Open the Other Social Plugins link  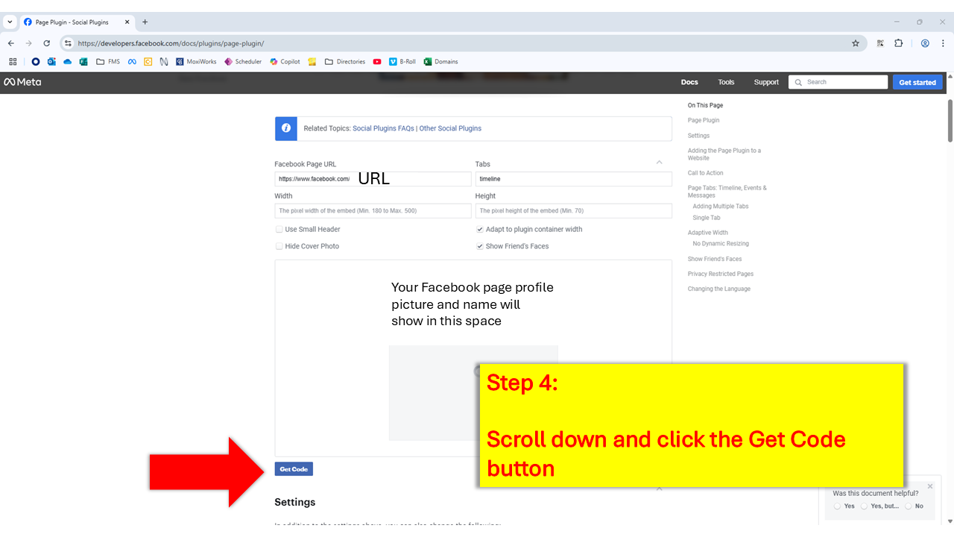click(450, 128)
